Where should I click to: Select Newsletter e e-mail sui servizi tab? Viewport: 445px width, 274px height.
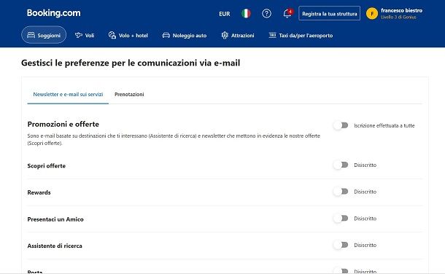[x=68, y=94]
